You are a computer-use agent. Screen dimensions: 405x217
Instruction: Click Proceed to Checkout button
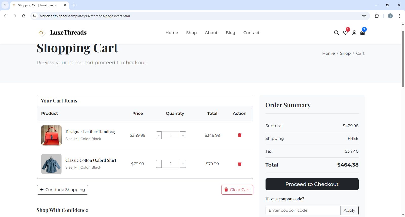click(312, 184)
